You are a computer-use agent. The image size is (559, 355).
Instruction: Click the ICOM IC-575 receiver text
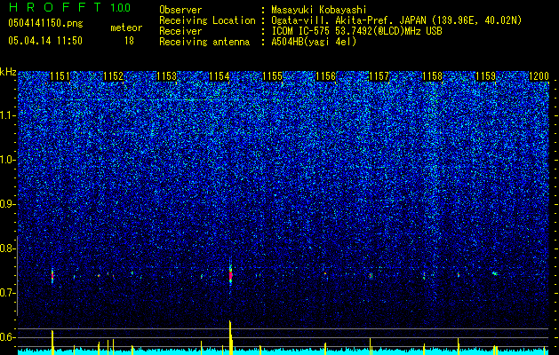point(356,31)
